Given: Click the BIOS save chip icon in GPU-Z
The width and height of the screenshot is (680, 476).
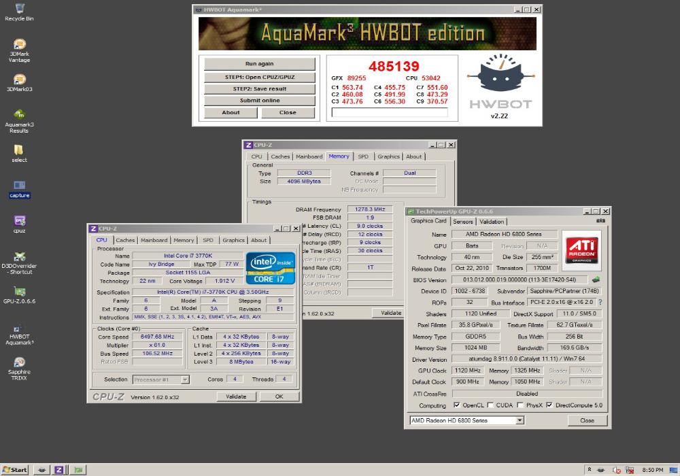Looking at the screenshot, I should (x=596, y=279).
